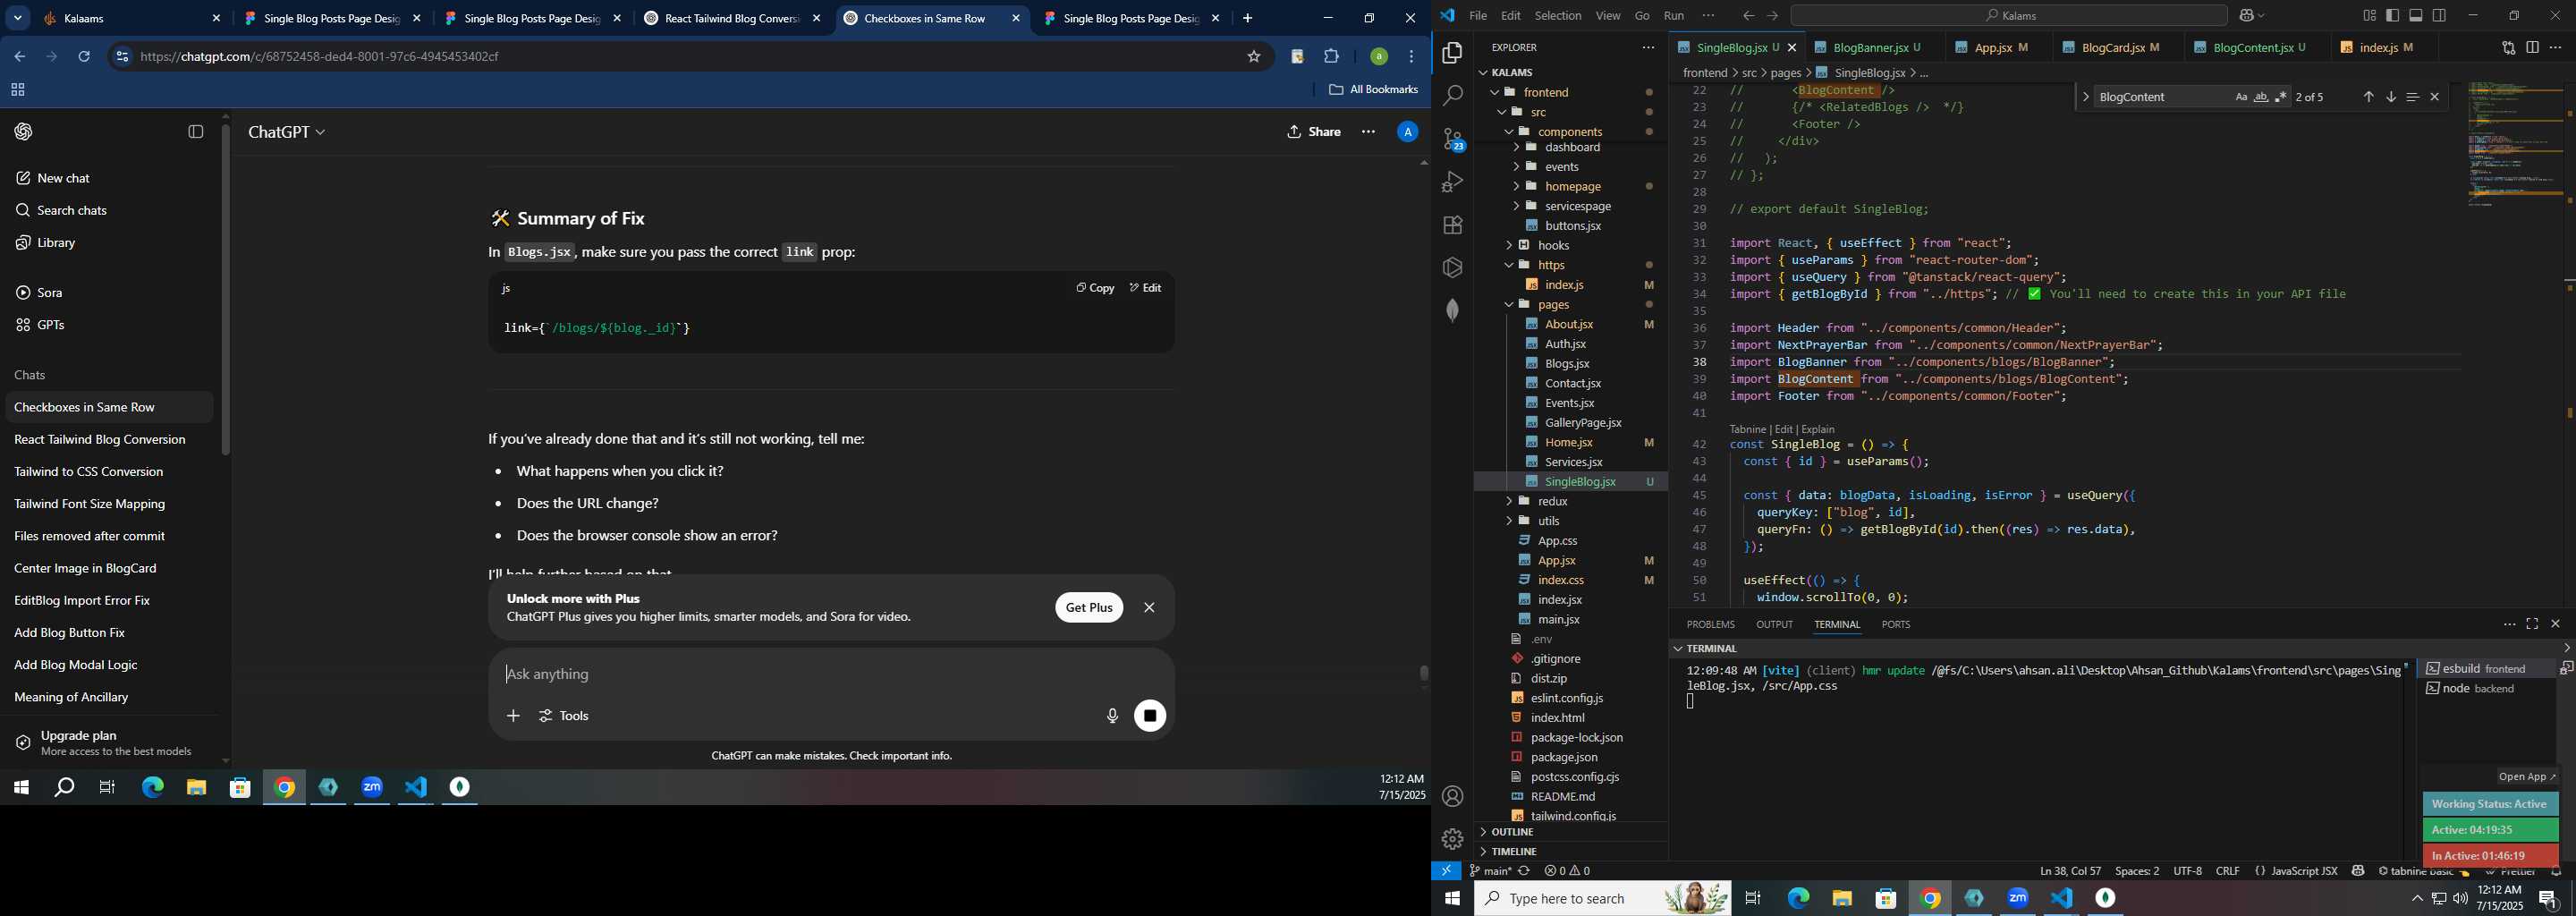Image resolution: width=2576 pixels, height=916 pixels.
Task: Go to the previous find match arrow
Action: click(x=2368, y=97)
